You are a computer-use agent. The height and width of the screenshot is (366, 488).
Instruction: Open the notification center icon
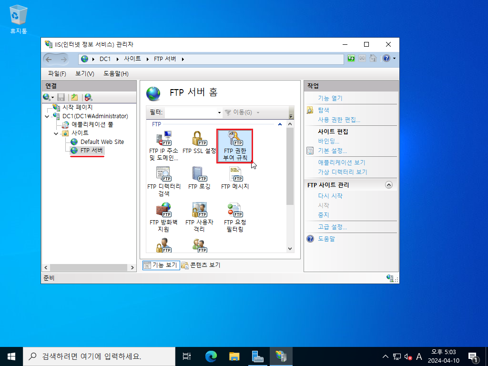click(x=473, y=356)
